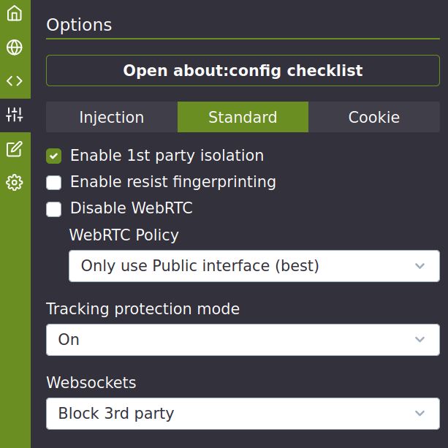Open the Home sidebar icon
Image resolution: width=448 pixels, height=448 pixels.
point(15,13)
